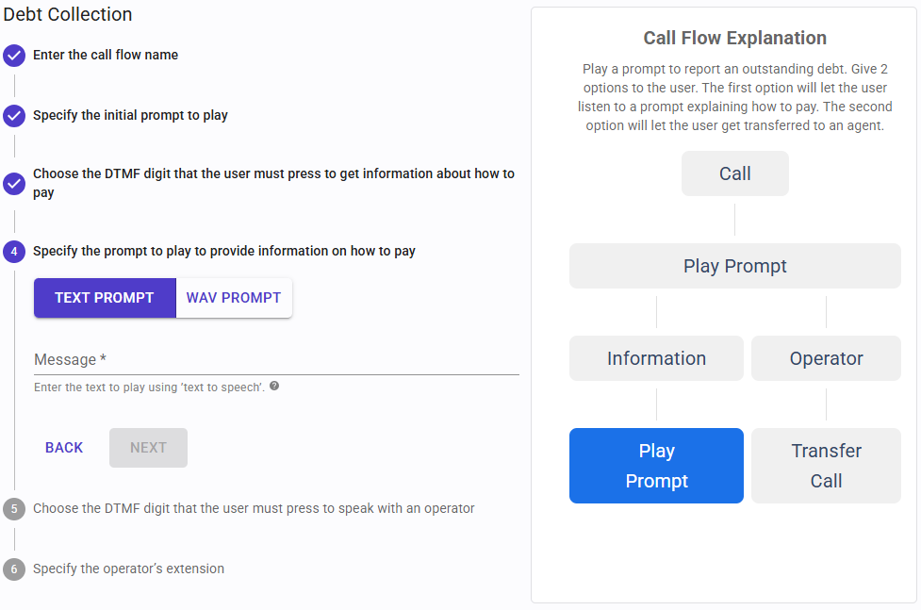Select the checkmark beside 'Specify the initial prompt'
The width and height of the screenshot is (921, 610).
tap(13, 116)
